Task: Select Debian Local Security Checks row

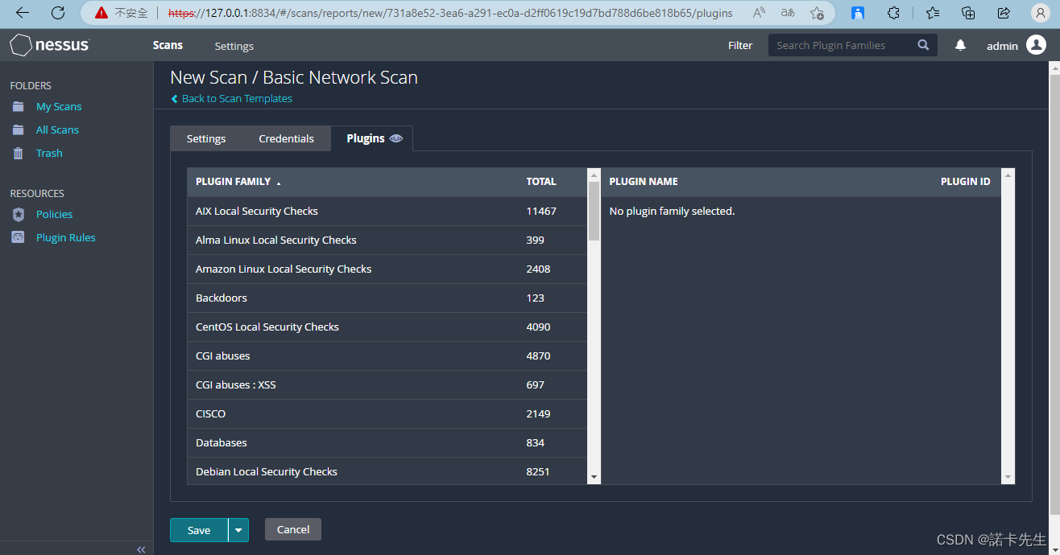Action: [x=387, y=471]
